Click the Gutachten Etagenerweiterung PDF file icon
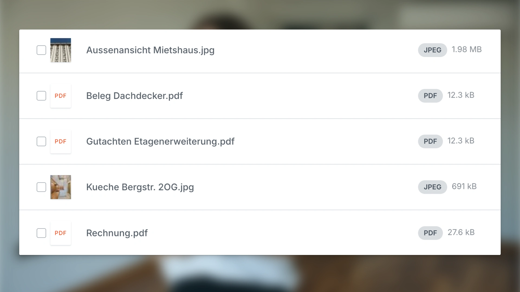 click(x=61, y=141)
